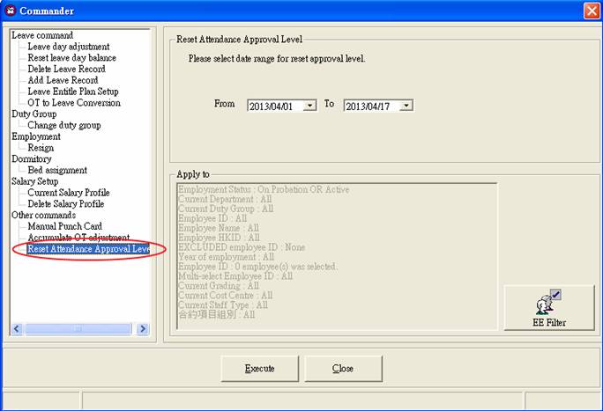
Task: Select the Resign command under Employment
Action: [41, 148]
